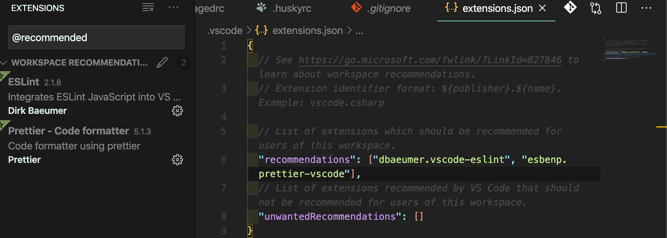Click line number 6 in gutter
Viewport: 667px width, 238px height.
[224, 160]
